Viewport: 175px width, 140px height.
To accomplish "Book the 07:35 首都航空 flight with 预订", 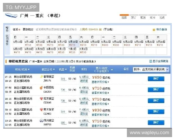I will click(156, 79).
